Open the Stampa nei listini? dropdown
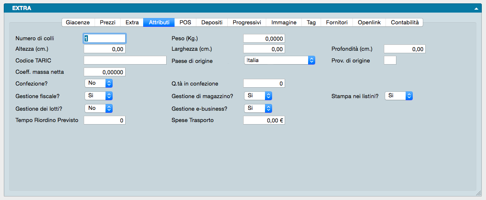The image size is (486, 200). click(399, 96)
